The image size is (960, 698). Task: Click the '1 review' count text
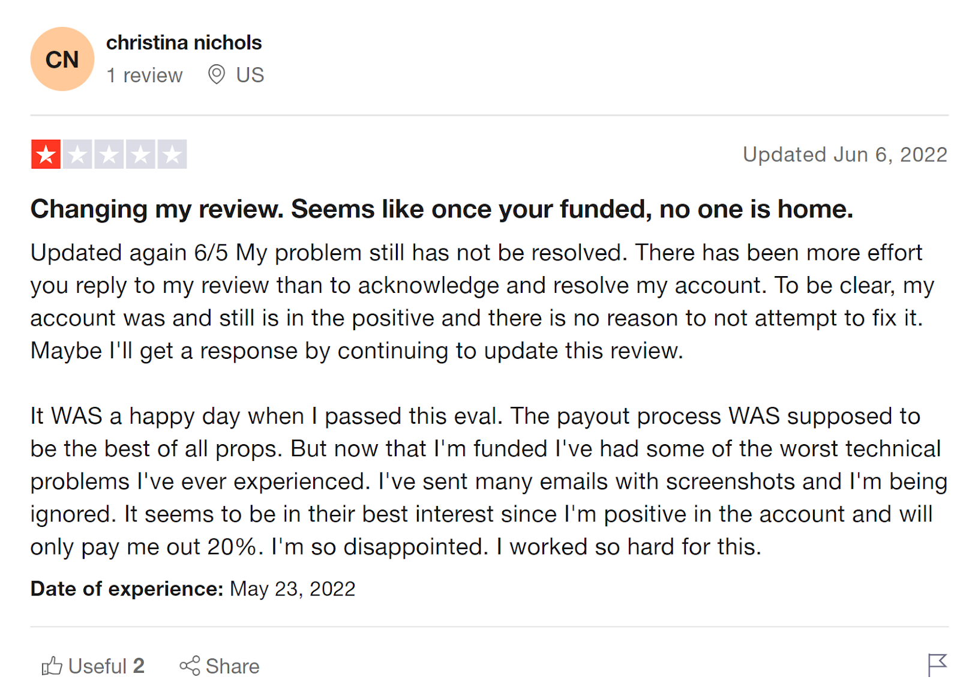(x=145, y=76)
